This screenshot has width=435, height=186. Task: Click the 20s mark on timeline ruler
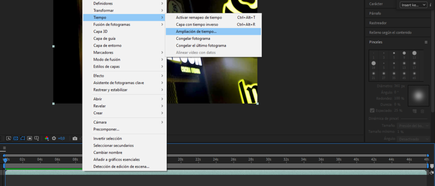pyautogui.click(x=180, y=159)
